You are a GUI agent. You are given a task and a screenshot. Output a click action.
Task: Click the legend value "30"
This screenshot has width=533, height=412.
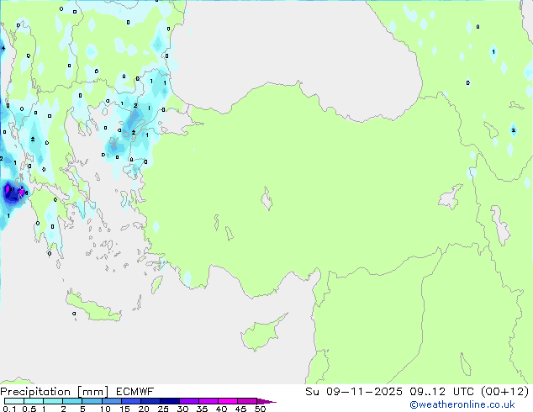(182, 409)
